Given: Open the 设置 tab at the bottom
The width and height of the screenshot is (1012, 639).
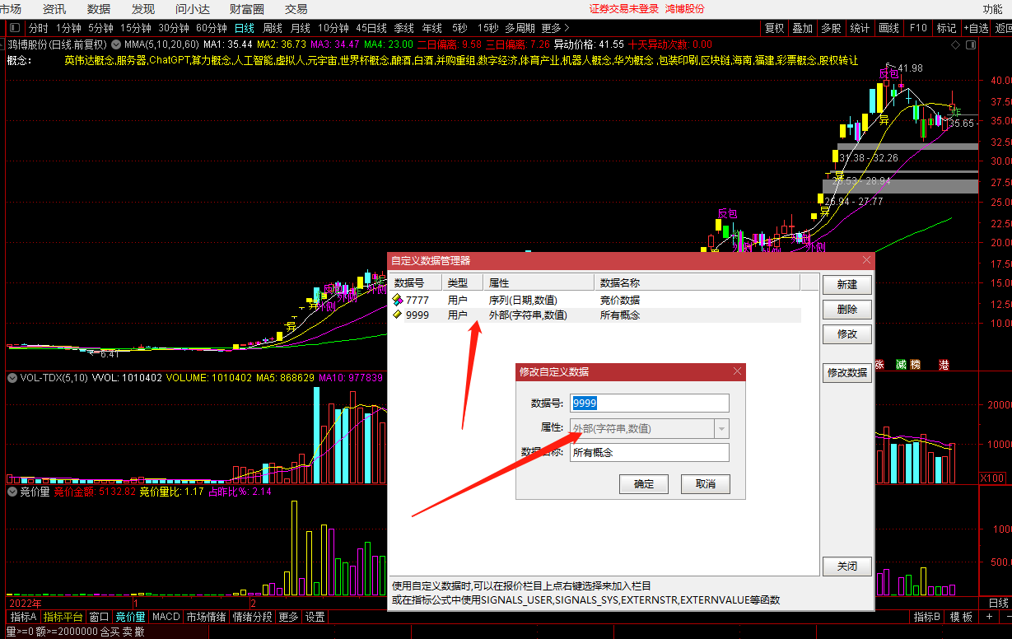Looking at the screenshot, I should pos(315,617).
